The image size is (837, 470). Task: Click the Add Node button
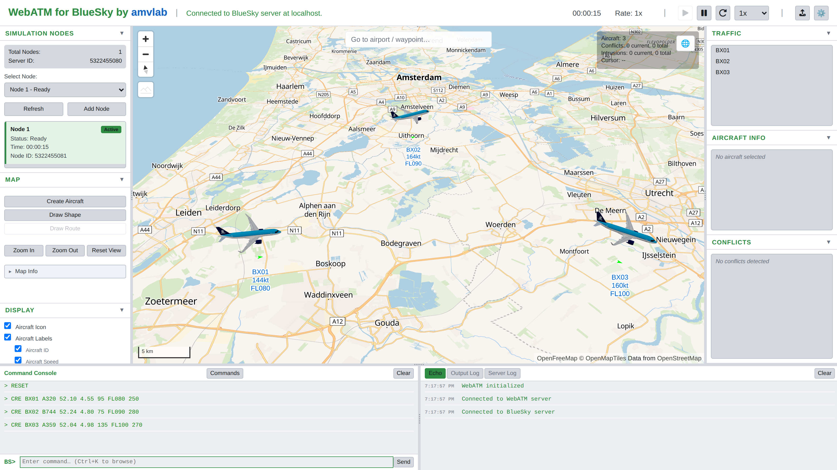[97, 109]
